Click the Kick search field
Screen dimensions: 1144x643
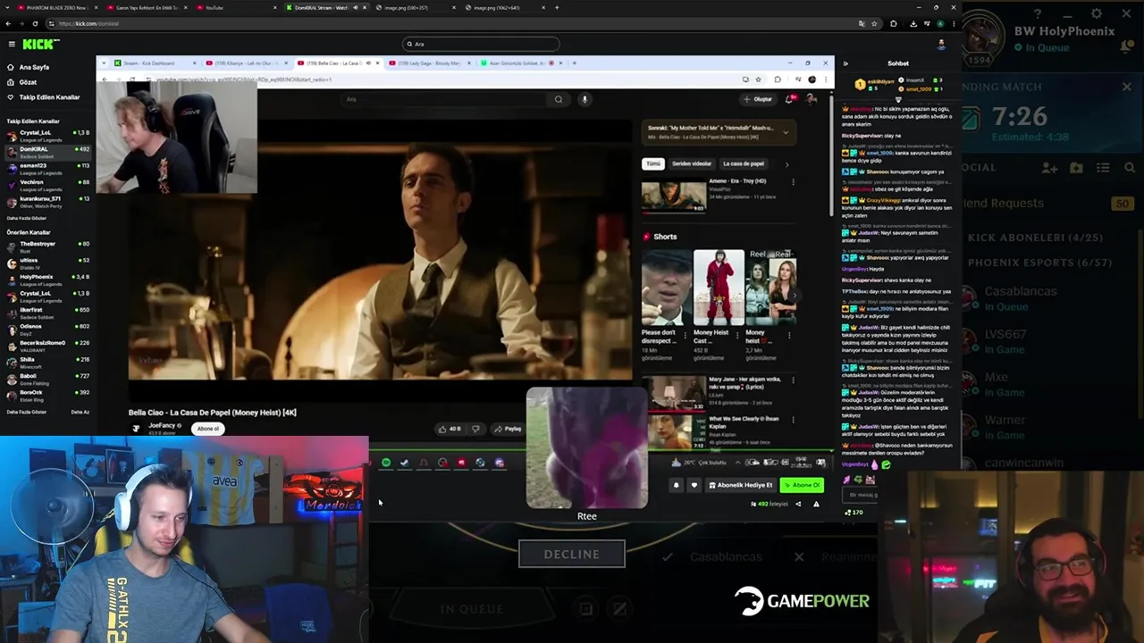click(x=481, y=44)
